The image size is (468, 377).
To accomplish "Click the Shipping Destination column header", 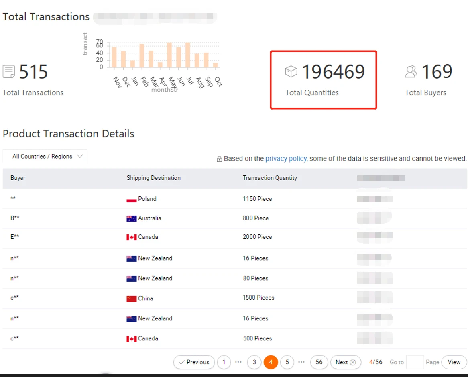I will click(x=153, y=178).
